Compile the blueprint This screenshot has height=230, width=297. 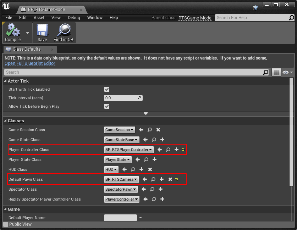pyautogui.click(x=13, y=33)
